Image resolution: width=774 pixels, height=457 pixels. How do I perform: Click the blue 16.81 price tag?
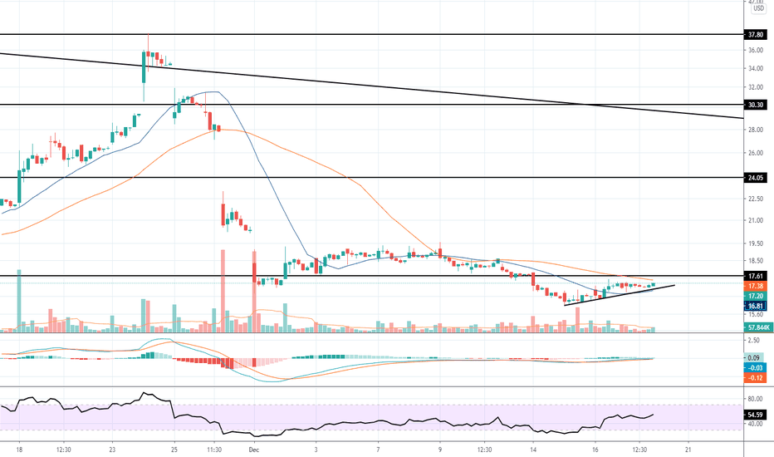click(x=755, y=307)
